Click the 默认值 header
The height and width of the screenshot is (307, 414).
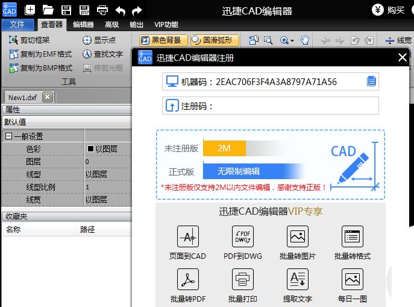66,122
